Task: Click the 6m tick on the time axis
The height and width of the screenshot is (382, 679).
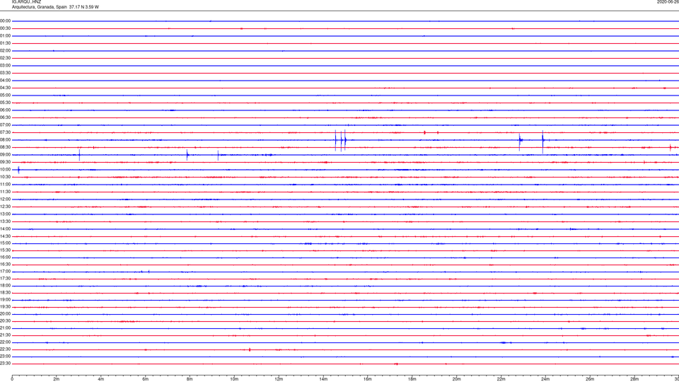Action: point(146,379)
